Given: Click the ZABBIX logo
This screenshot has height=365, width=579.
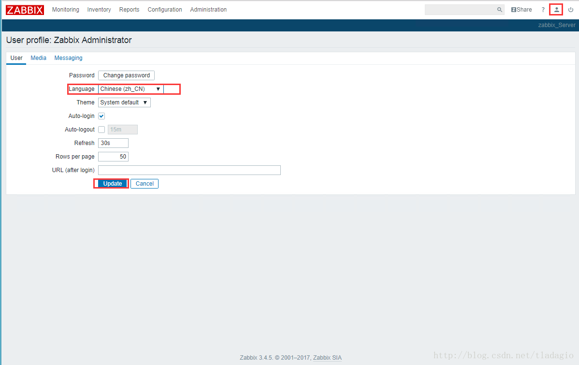Looking at the screenshot, I should (x=25, y=10).
